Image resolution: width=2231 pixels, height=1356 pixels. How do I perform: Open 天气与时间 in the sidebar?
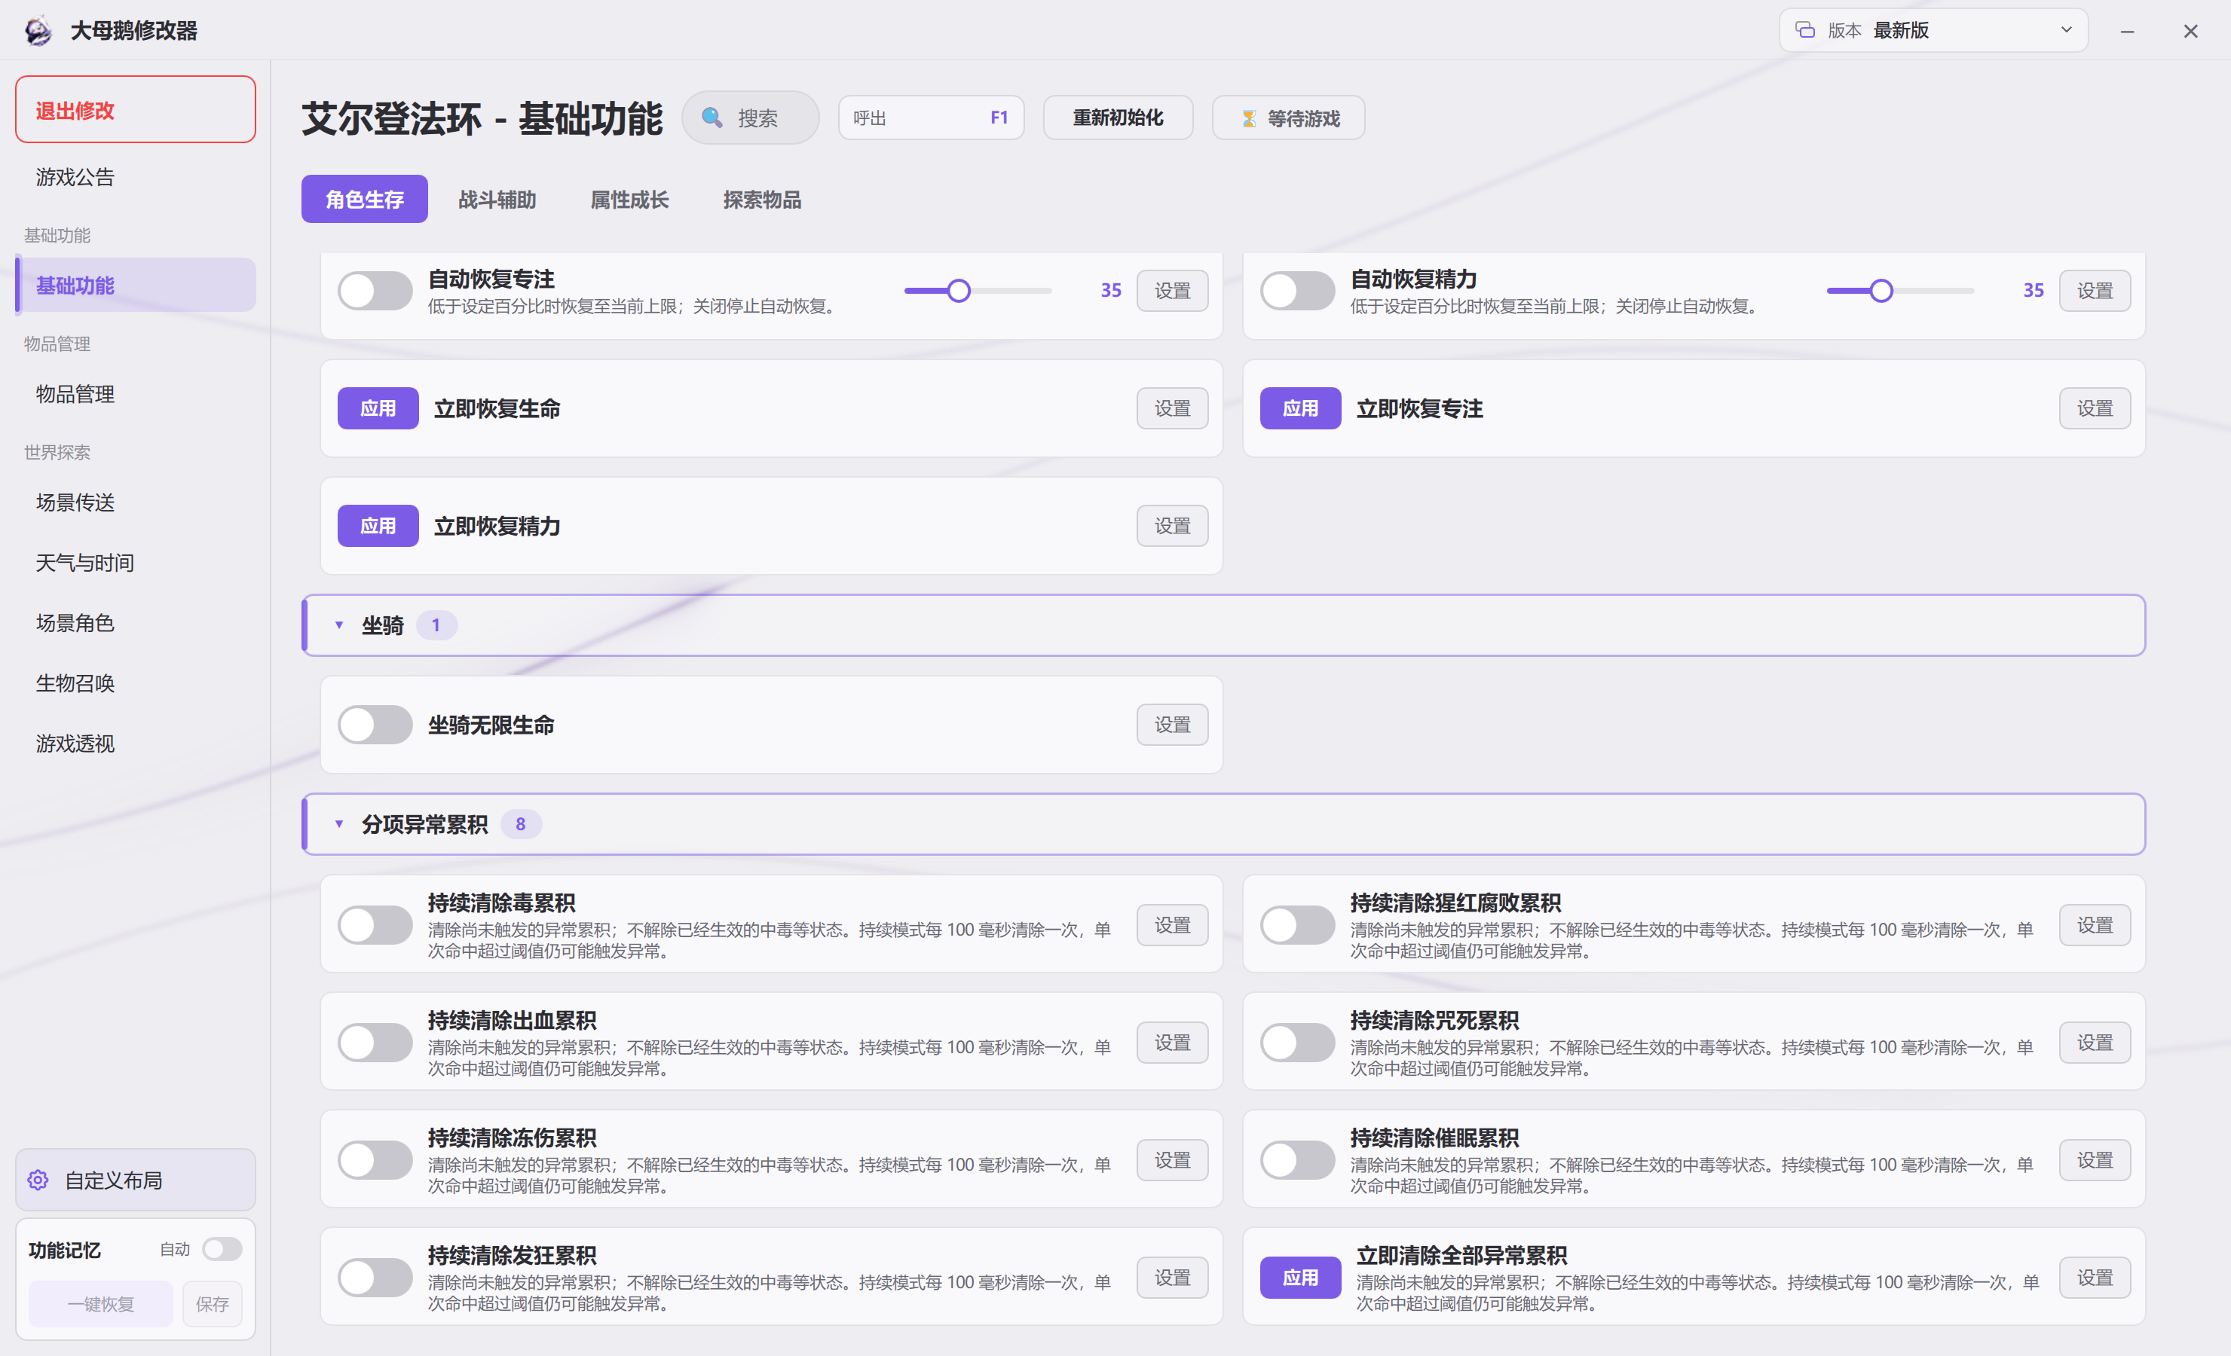[x=136, y=563]
